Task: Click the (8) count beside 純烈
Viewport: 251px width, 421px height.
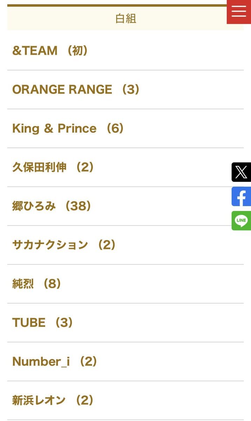Action: click(x=52, y=284)
